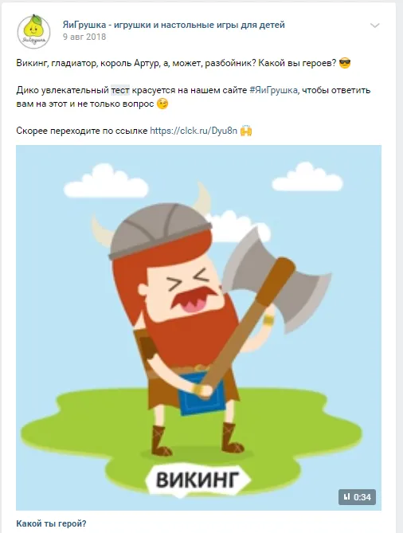Click the sunglasses emoji after героев
Screen dimensions: 403x533
pyautogui.click(x=345, y=63)
